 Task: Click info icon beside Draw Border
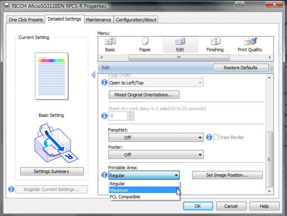(x=209, y=137)
